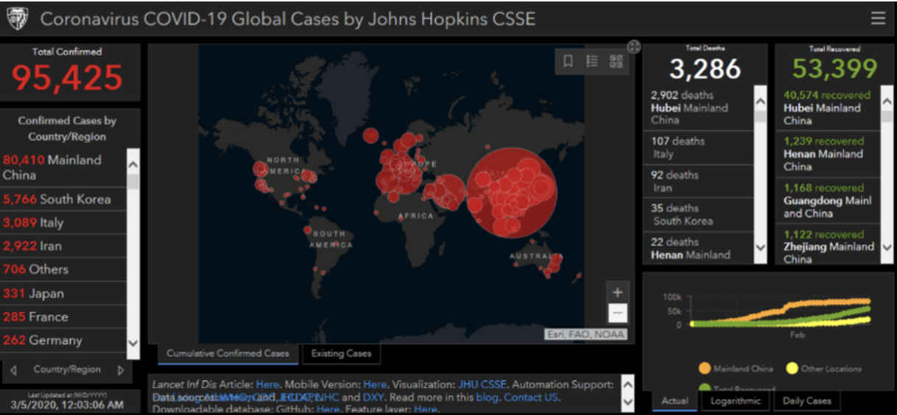Click the recovered list scrollbar thumb
The image size is (897, 415).
(x=887, y=116)
